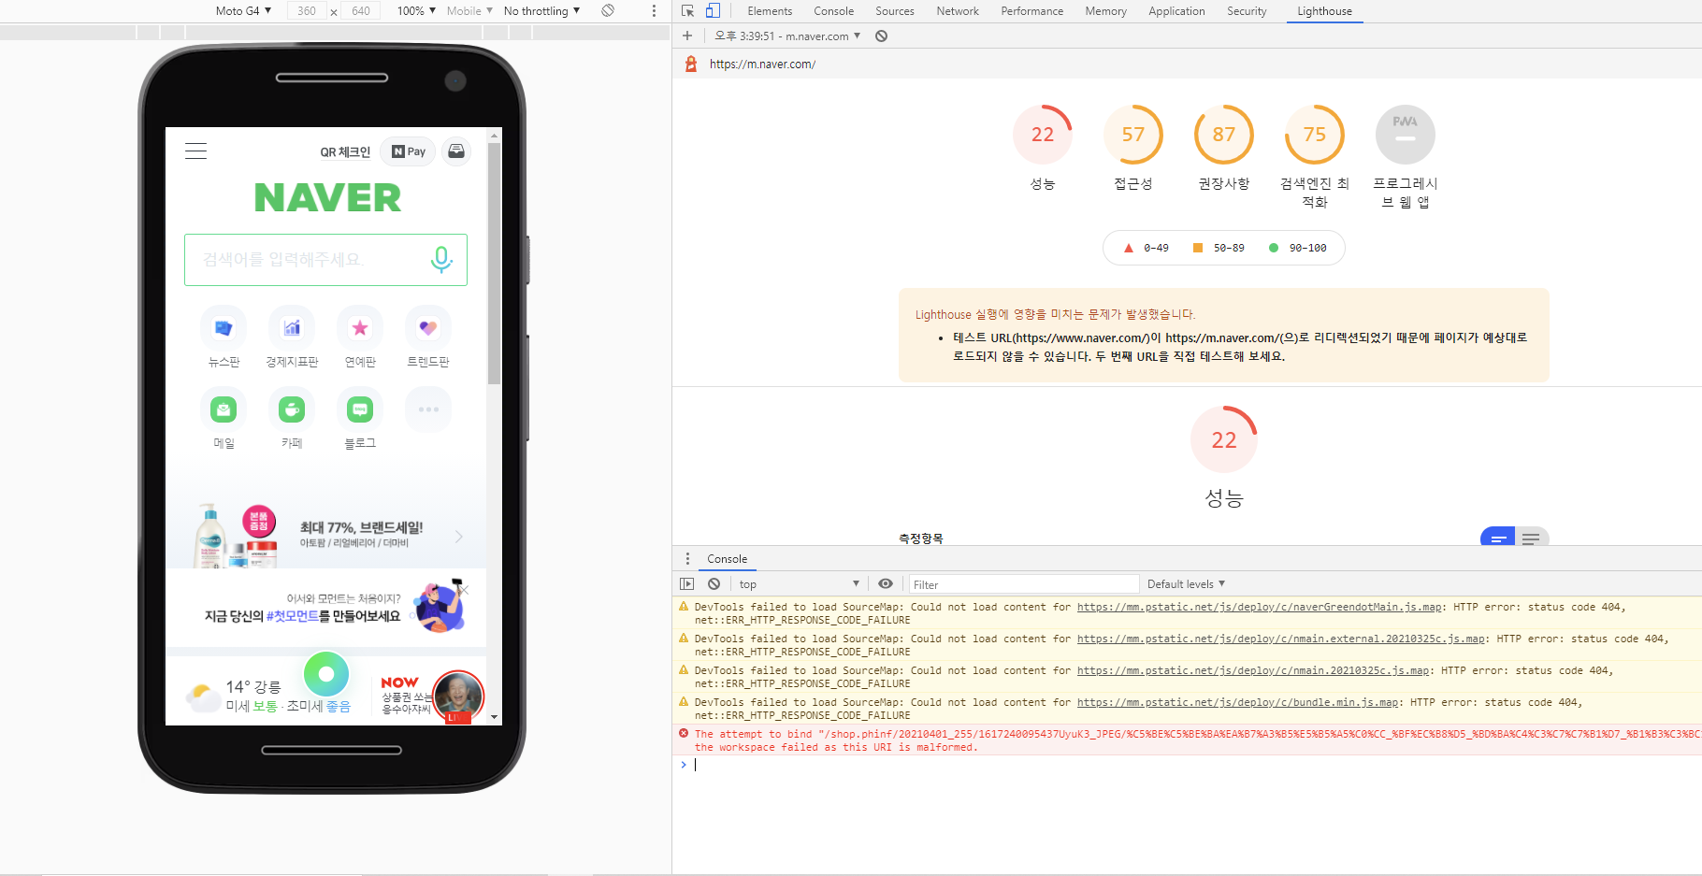Select the Console drawer tab
1702x876 pixels.
tap(727, 559)
